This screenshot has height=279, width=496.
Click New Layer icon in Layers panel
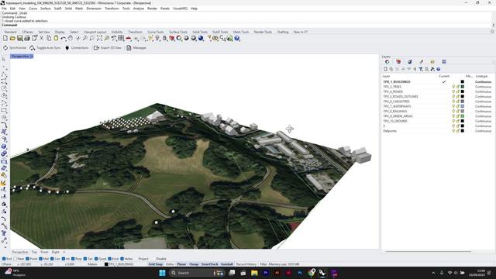point(385,69)
